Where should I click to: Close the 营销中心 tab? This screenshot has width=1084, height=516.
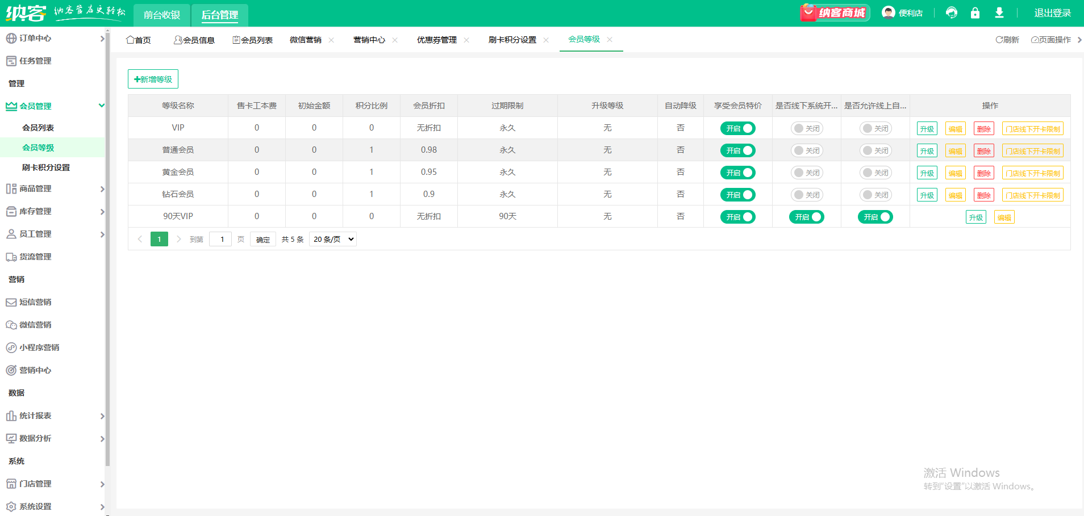(x=395, y=40)
